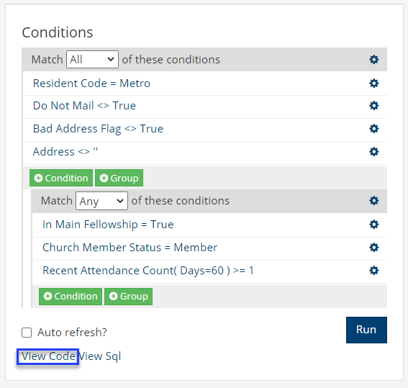
Task: Edit the Resident Code = Metro condition
Action: click(x=91, y=84)
